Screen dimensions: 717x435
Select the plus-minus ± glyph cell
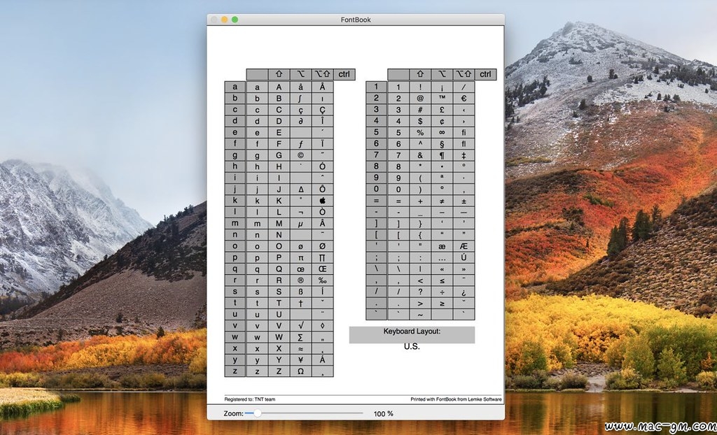point(464,201)
